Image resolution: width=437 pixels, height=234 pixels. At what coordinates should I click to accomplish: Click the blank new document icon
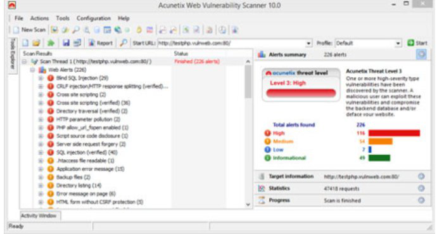(25, 43)
